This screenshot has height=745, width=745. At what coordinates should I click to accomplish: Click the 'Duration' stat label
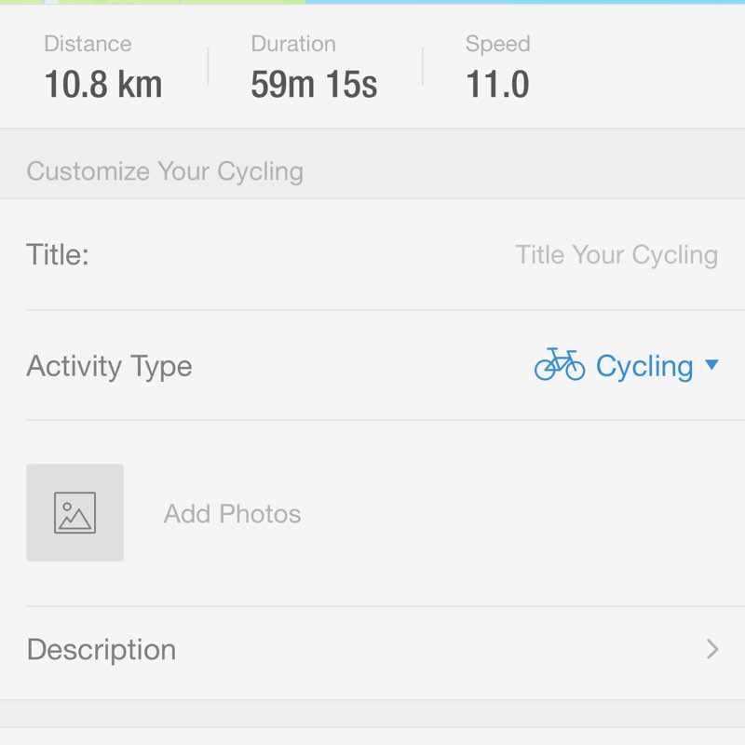[293, 44]
